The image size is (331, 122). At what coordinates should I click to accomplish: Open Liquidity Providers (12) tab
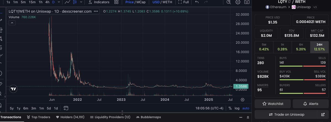[x=110, y=117]
